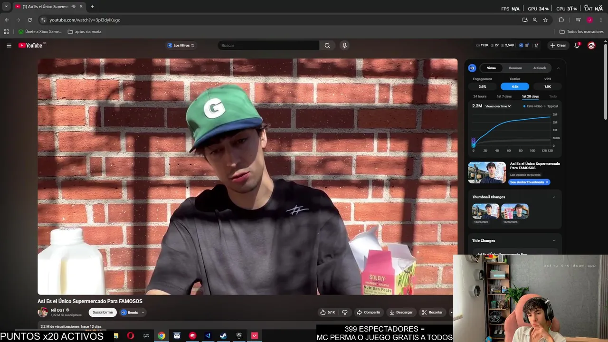Select the 1st 7 days range tab

coord(504,96)
